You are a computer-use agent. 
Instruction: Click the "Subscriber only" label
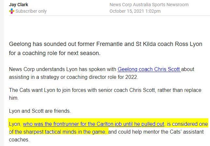[31, 11]
